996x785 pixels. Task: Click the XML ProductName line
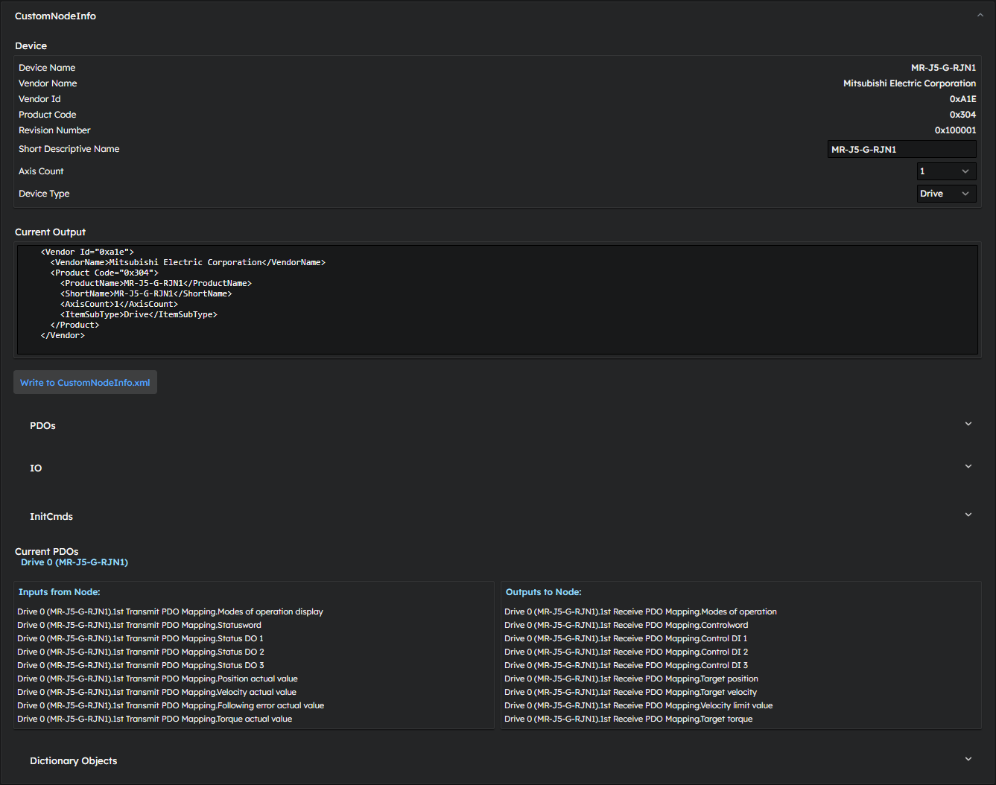tap(156, 283)
